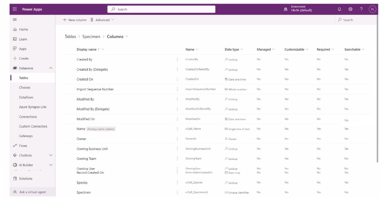Open more options for Species row
Screen dimensions: 380x198
click(x=177, y=183)
